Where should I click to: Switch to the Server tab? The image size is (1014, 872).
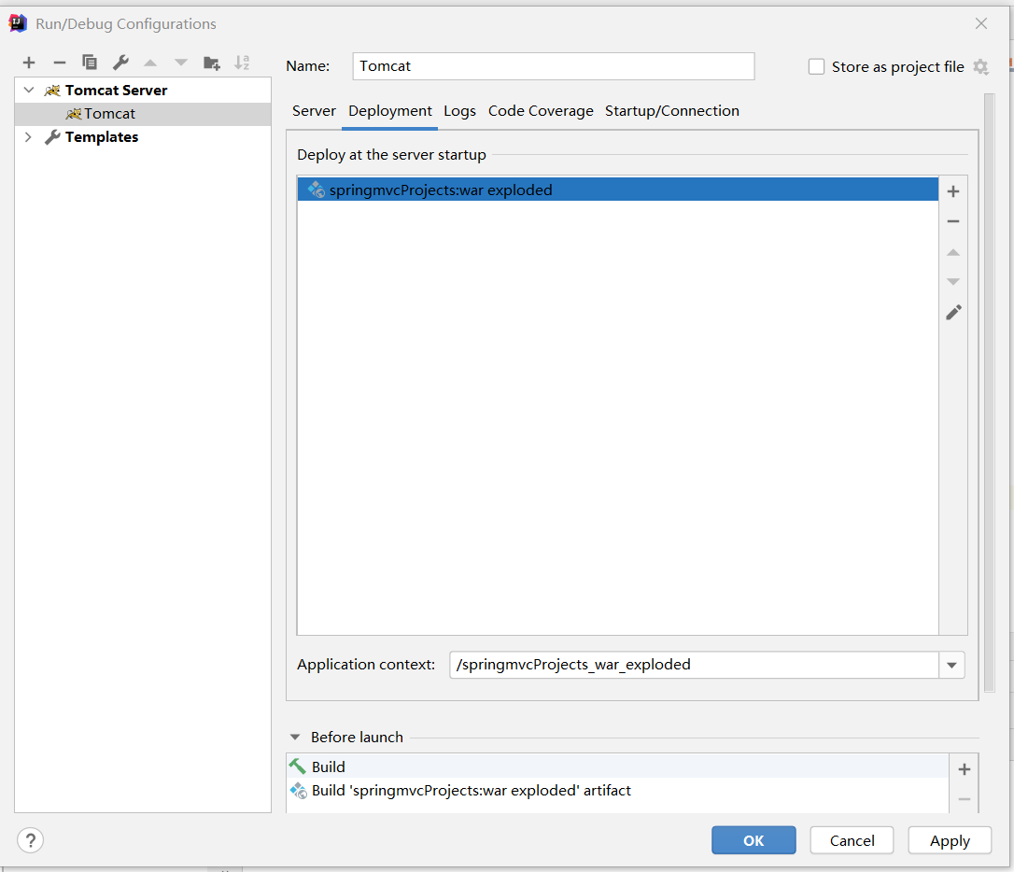tap(314, 111)
